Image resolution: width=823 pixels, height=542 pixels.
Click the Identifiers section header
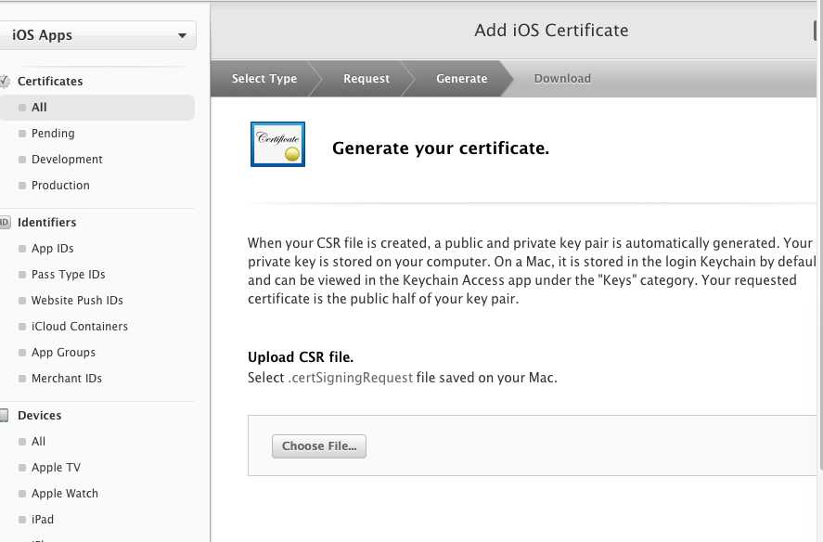(x=46, y=222)
